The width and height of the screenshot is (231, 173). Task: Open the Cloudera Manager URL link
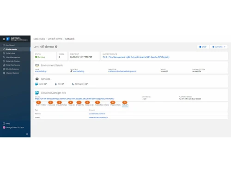[75, 99]
